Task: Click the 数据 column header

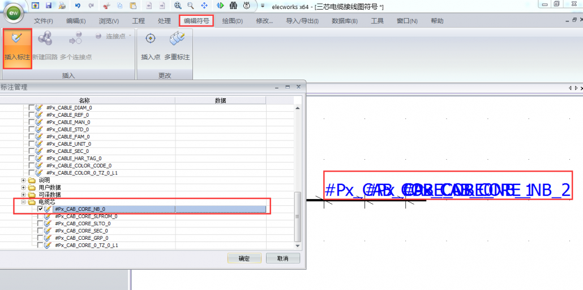Action: pos(221,100)
